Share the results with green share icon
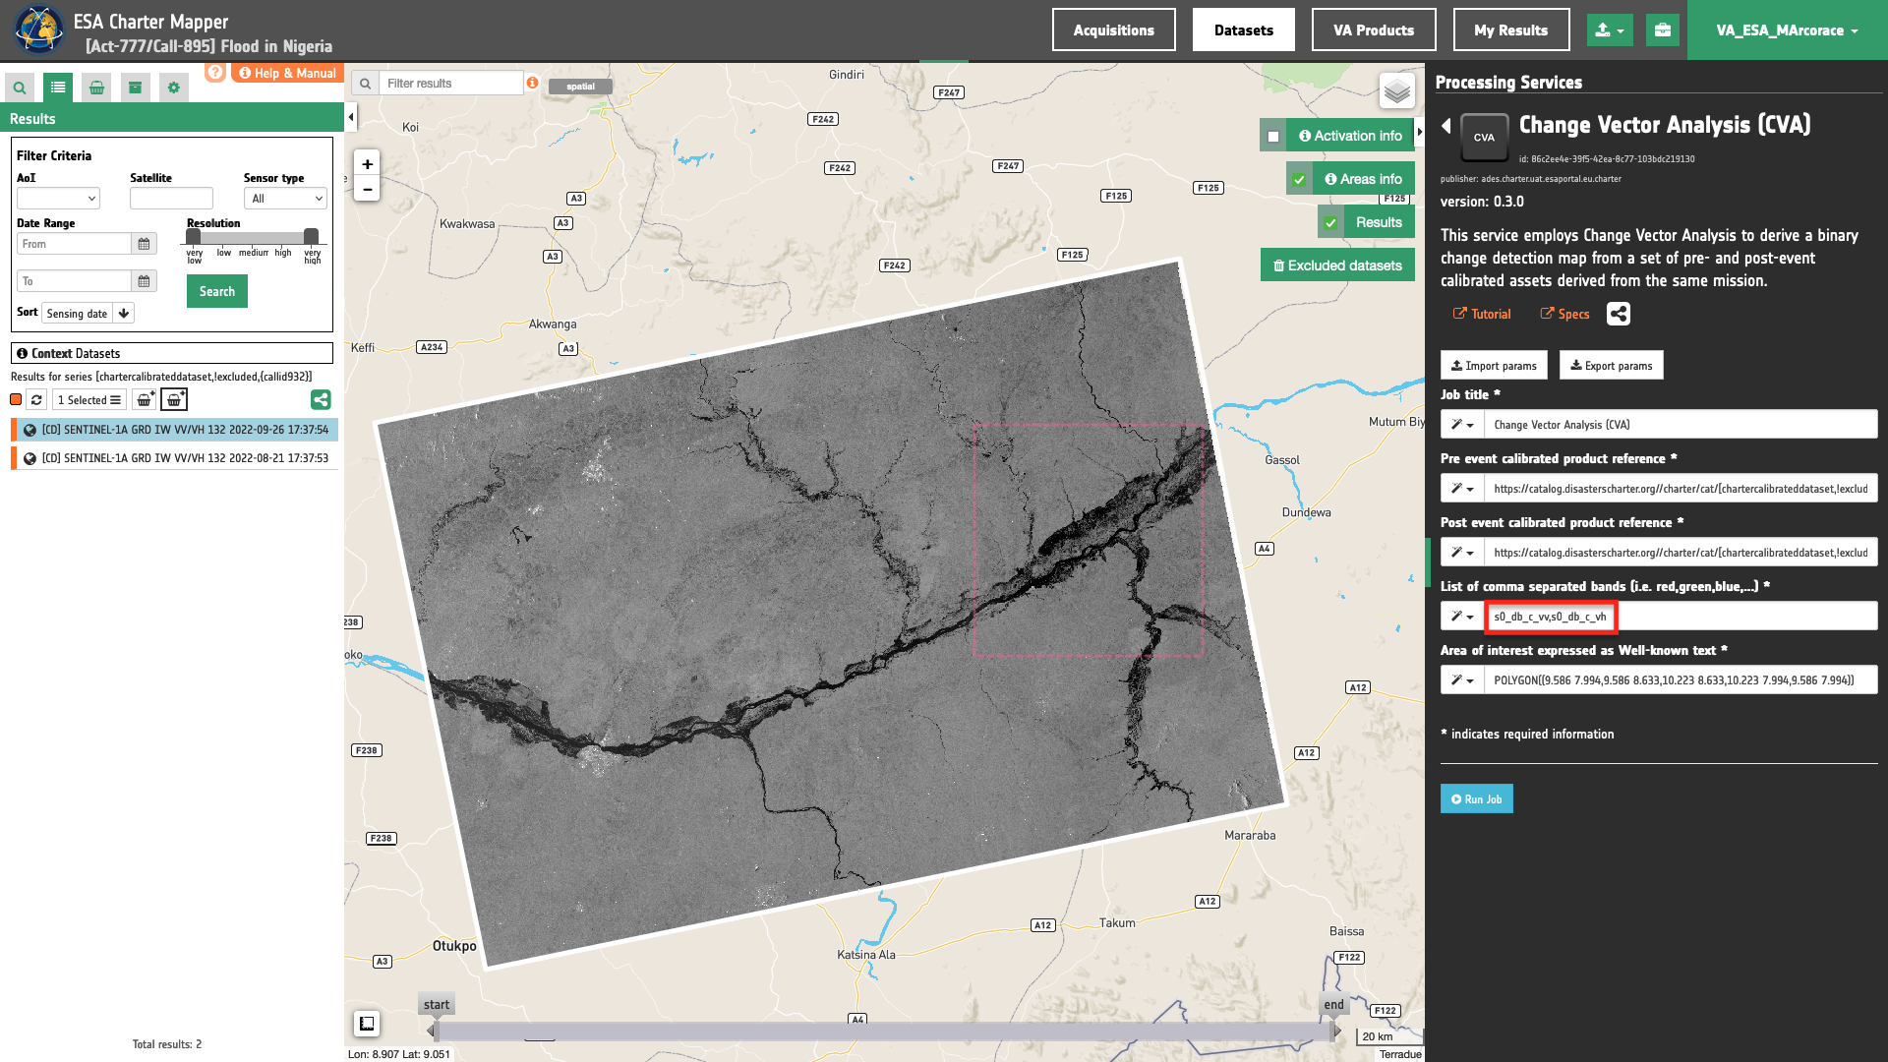This screenshot has height=1062, width=1888. [x=321, y=400]
